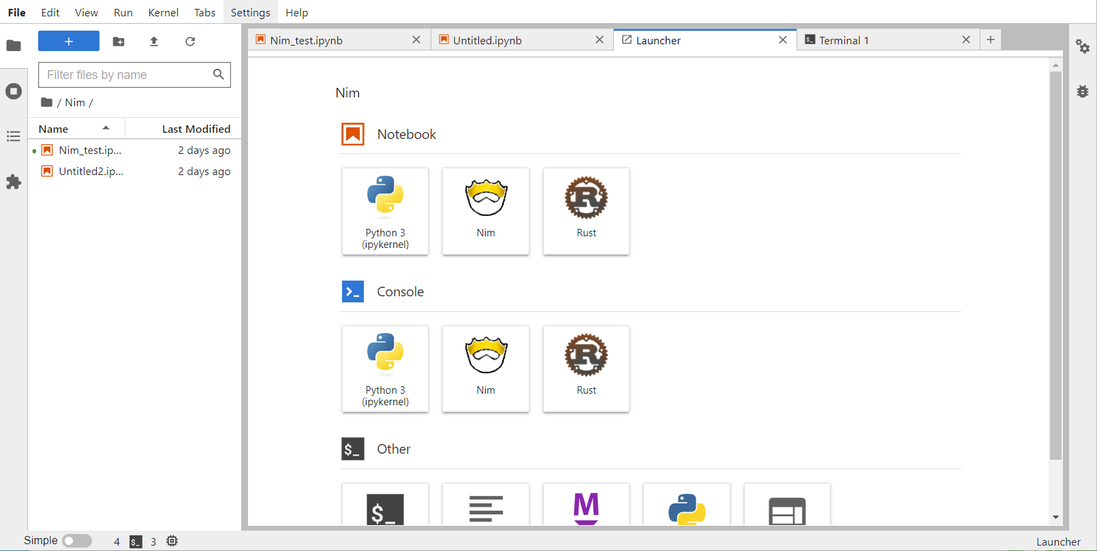The image size is (1097, 551).
Task: Start a Rust console
Action: point(586,368)
